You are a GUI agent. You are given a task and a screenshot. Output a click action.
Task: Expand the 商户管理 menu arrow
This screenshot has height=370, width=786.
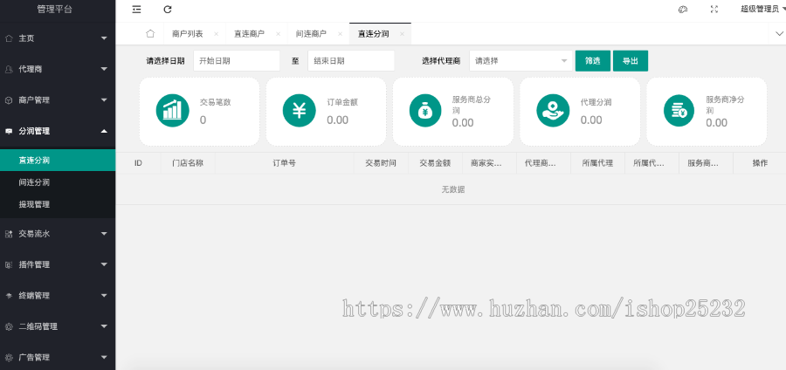[104, 100]
